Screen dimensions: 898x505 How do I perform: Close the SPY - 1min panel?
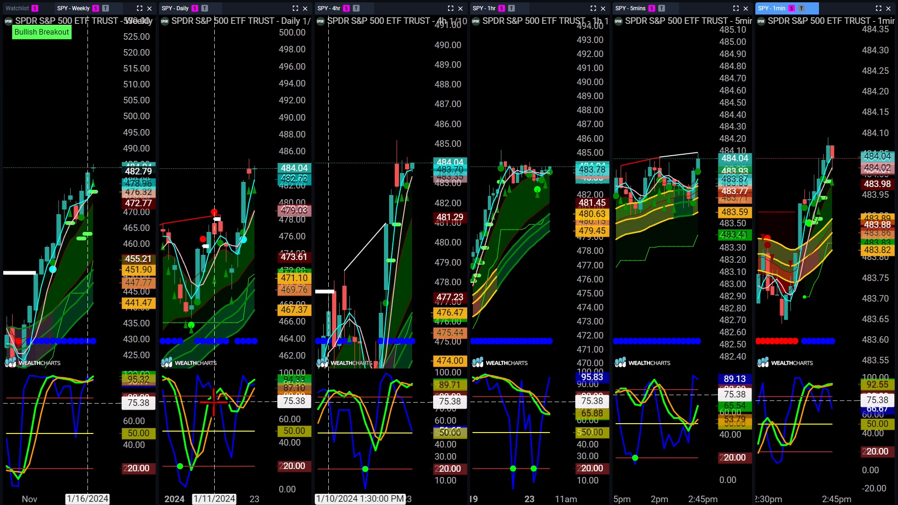(x=889, y=8)
